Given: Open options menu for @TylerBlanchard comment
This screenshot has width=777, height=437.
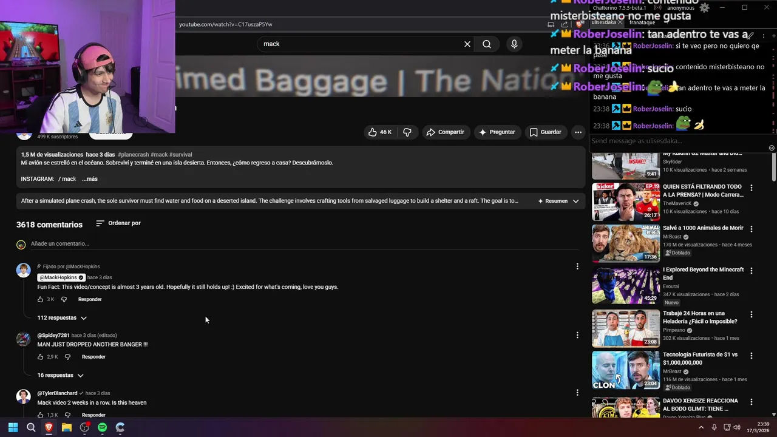Looking at the screenshot, I should (x=577, y=393).
